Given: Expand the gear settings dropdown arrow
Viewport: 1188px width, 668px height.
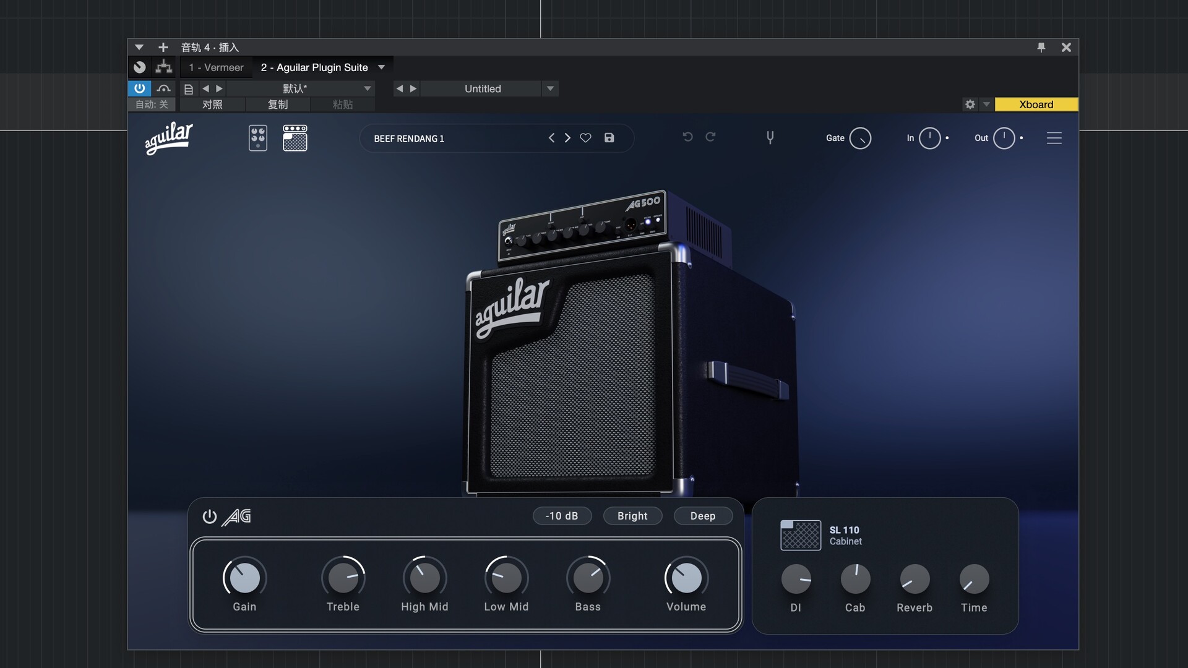Looking at the screenshot, I should click(x=986, y=105).
